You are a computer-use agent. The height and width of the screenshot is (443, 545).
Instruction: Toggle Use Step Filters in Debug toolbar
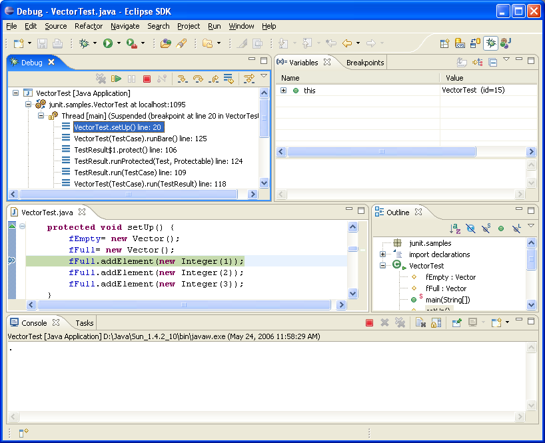click(249, 79)
